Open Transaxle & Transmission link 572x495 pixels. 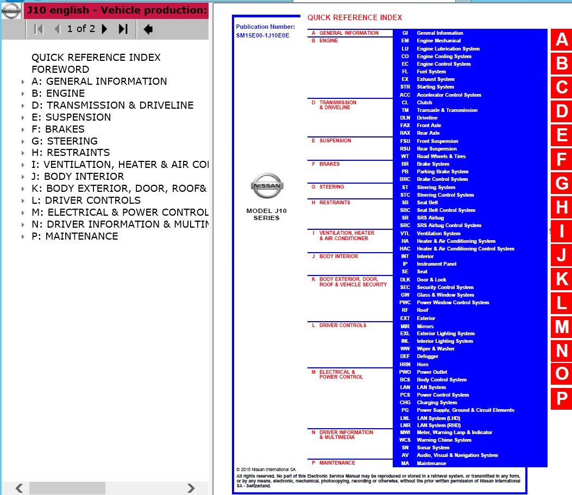(447, 110)
